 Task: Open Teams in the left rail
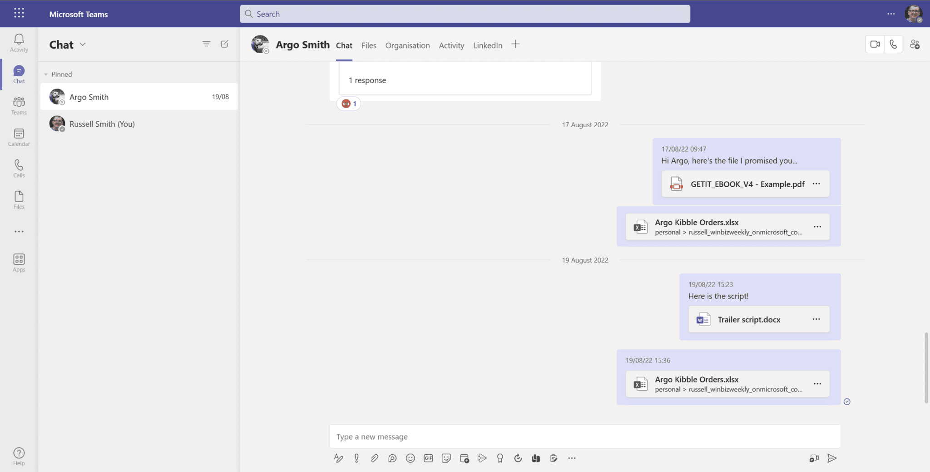19,106
